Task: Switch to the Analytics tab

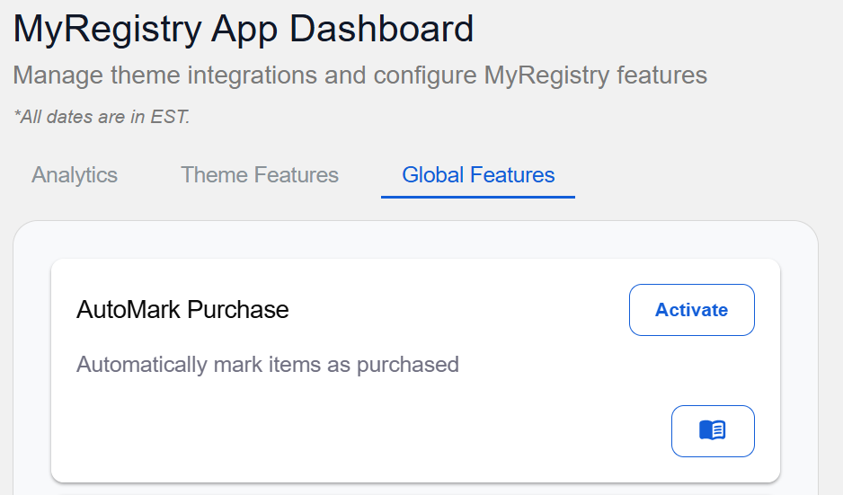Action: 75,175
